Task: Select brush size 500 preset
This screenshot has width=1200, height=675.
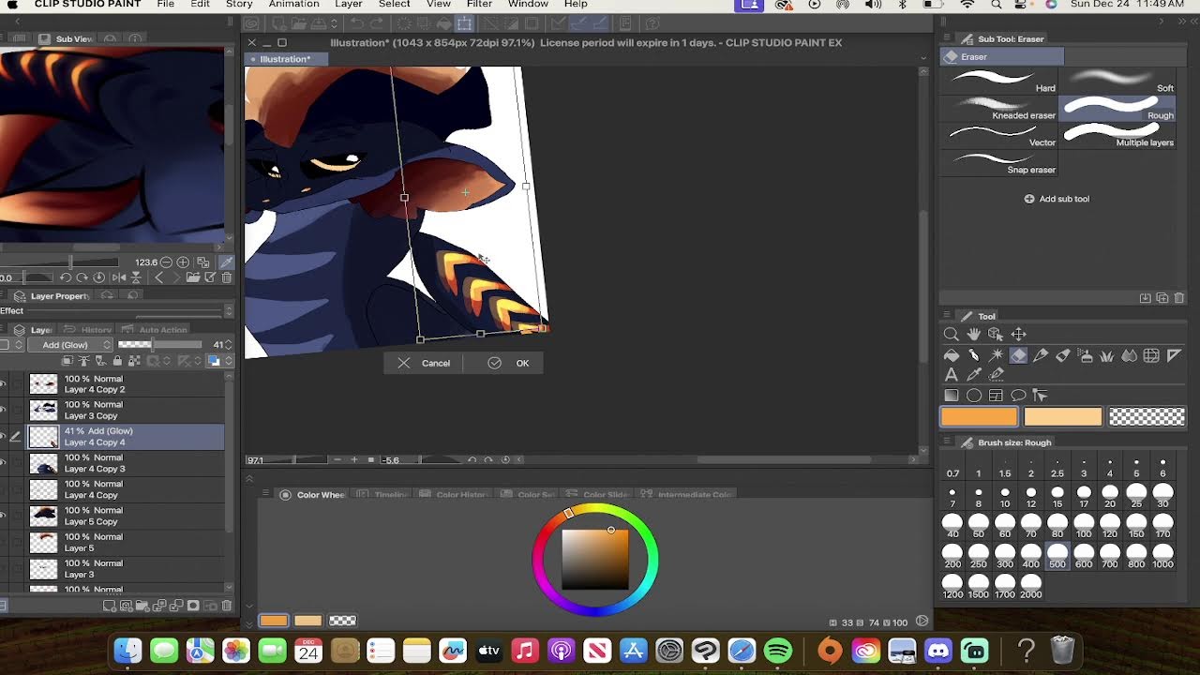Action: click(x=1057, y=556)
